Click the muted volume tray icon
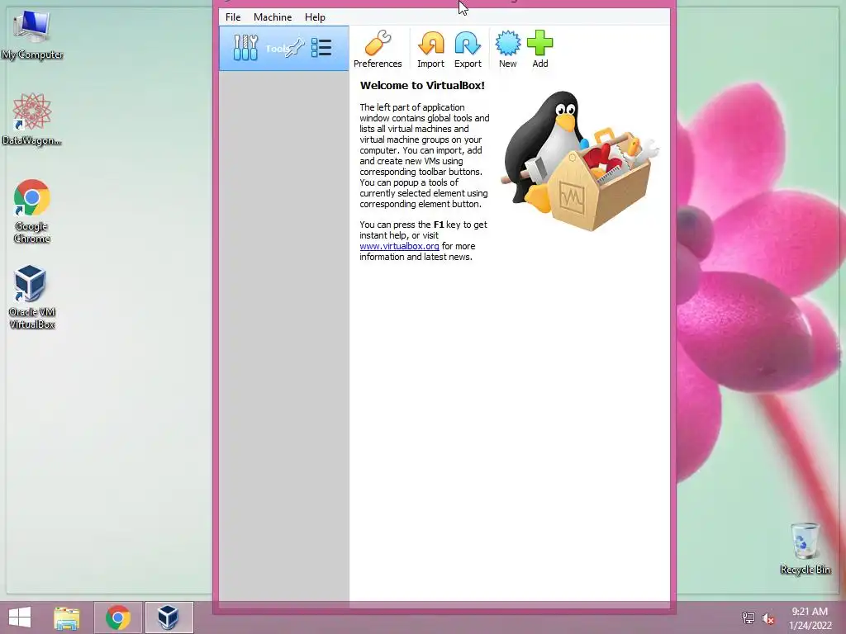Screen dimensions: 846x634 tap(768, 618)
